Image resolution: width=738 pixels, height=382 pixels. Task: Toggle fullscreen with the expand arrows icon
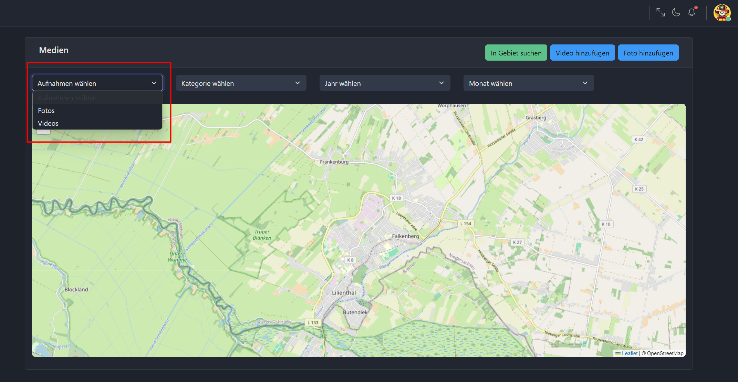[x=660, y=12]
